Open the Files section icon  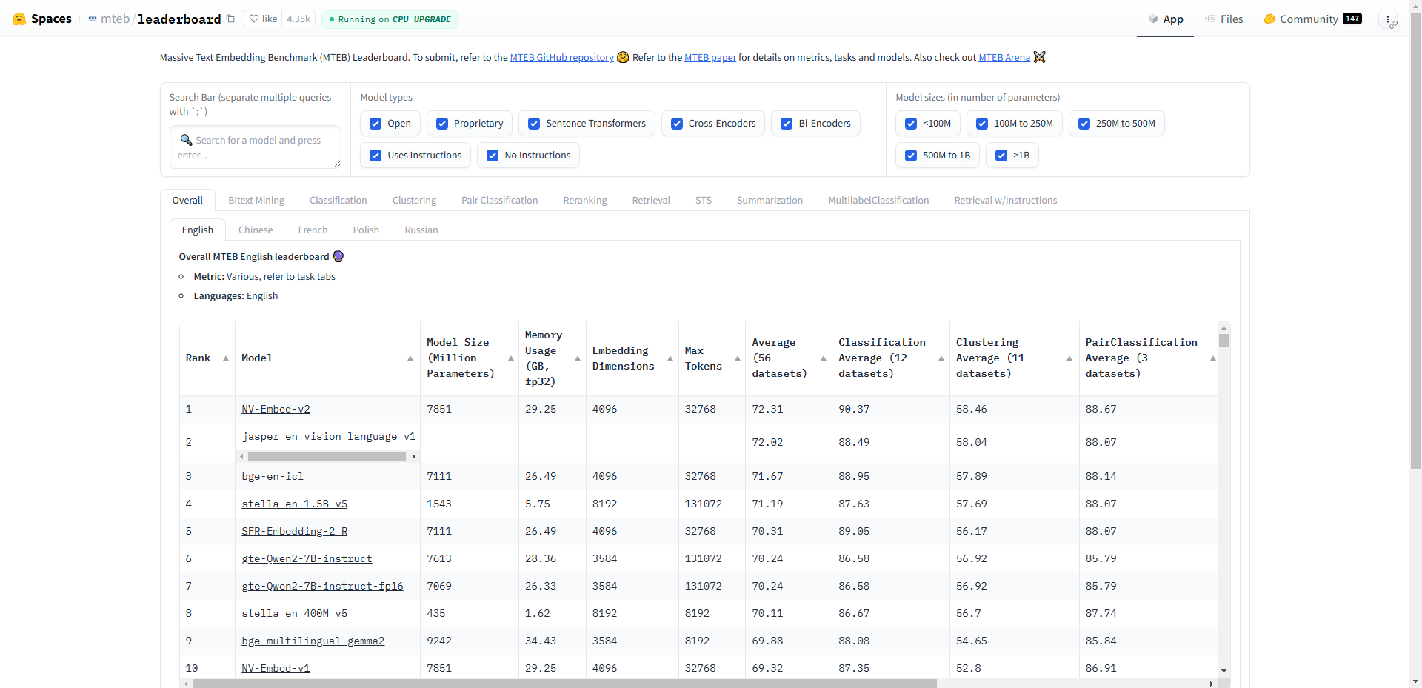1210,19
